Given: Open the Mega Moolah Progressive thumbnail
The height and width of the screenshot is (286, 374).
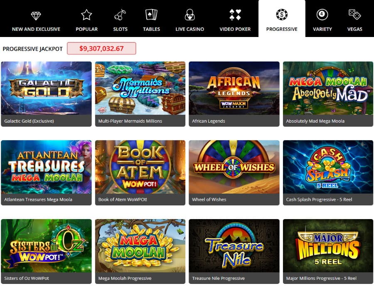Looking at the screenshot, I should (x=140, y=246).
